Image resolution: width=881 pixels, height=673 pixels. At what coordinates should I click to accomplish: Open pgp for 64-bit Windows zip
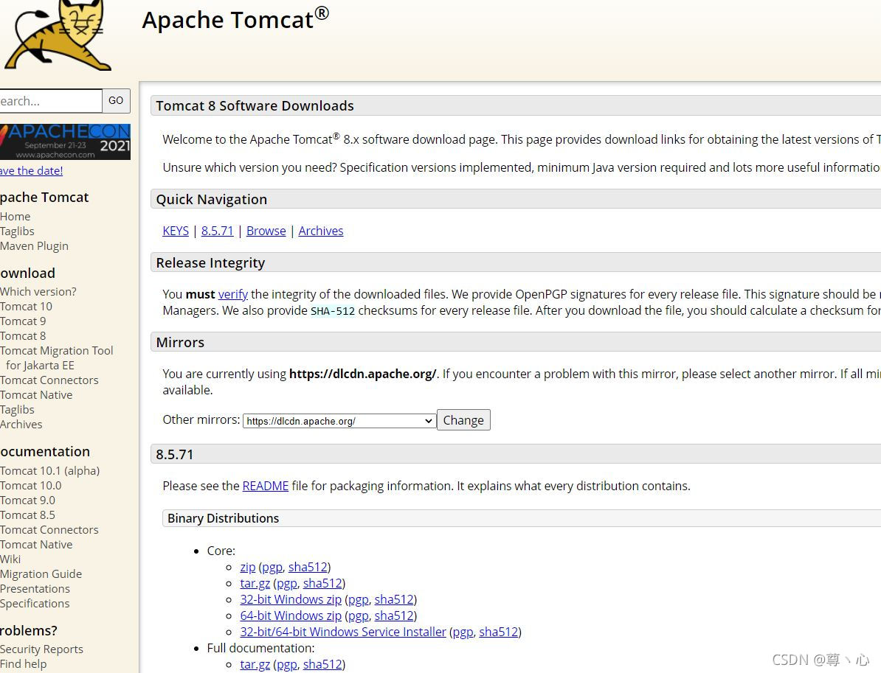pyautogui.click(x=359, y=616)
